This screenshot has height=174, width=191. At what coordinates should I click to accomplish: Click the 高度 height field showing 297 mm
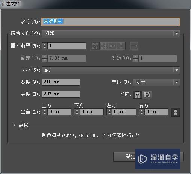[61, 94]
